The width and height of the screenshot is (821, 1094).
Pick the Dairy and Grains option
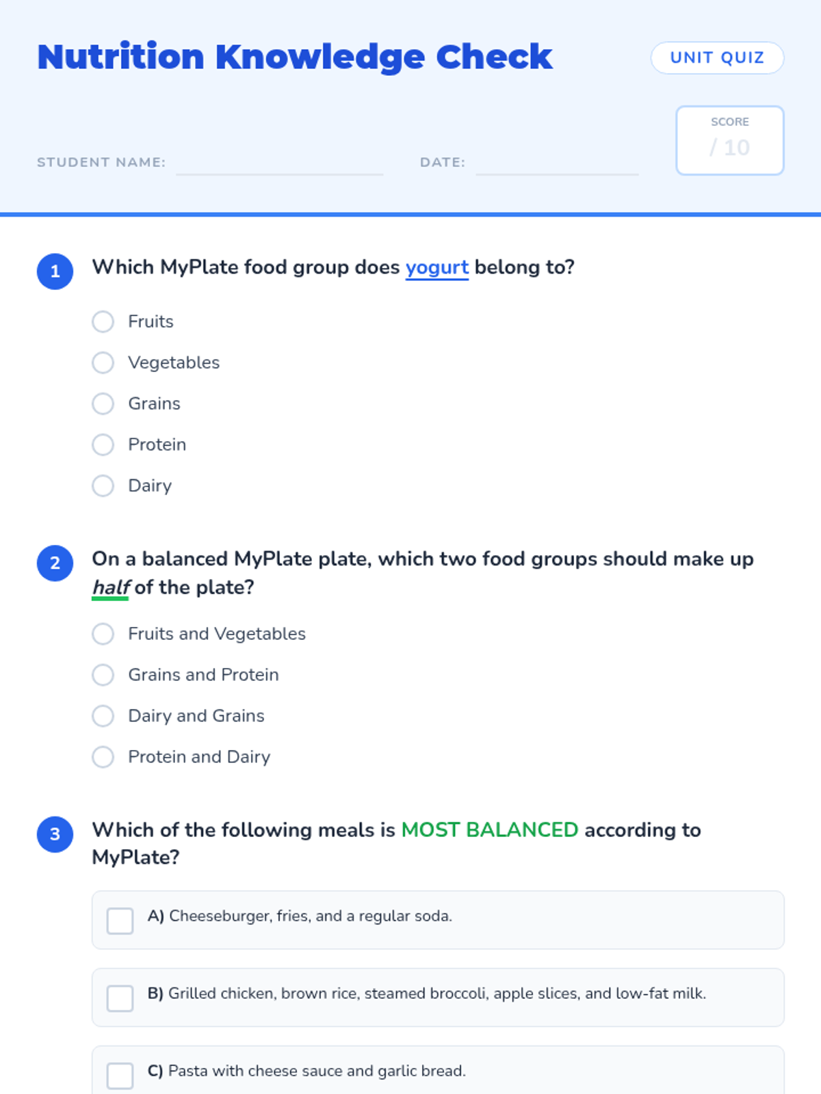point(103,716)
